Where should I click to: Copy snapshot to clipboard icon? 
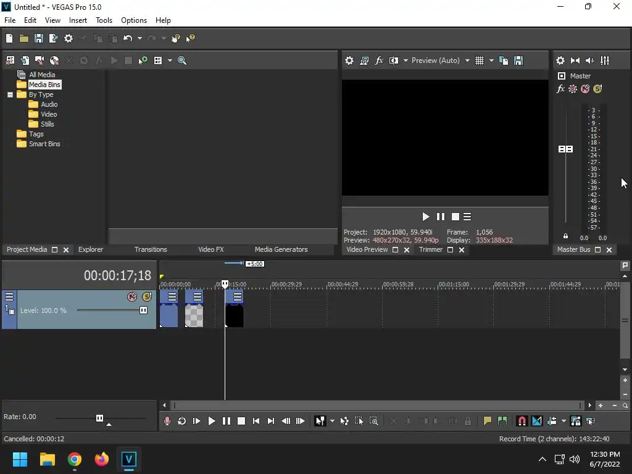pos(504,60)
